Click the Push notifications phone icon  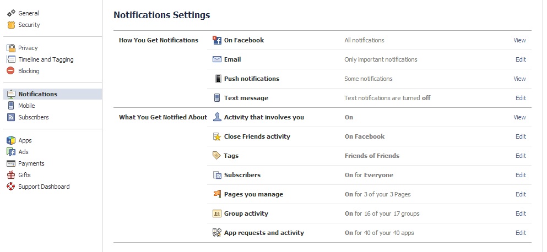pyautogui.click(x=218, y=79)
